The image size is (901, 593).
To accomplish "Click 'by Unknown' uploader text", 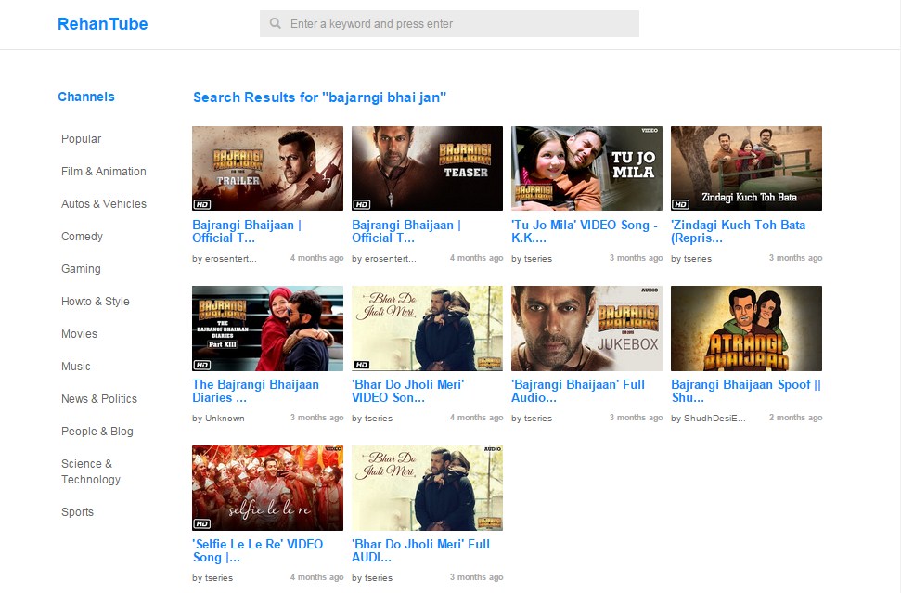I will point(218,419).
